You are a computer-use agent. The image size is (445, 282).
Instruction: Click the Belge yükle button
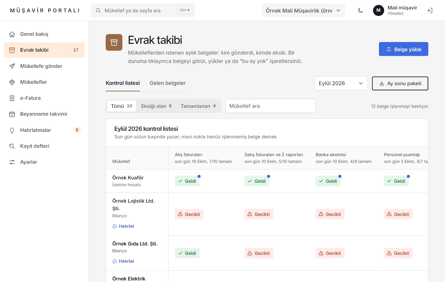[403, 49]
